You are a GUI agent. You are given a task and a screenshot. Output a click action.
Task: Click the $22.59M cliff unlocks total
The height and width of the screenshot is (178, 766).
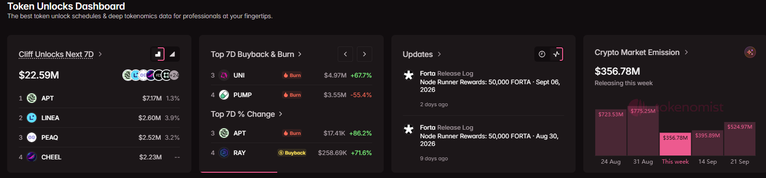tap(39, 75)
